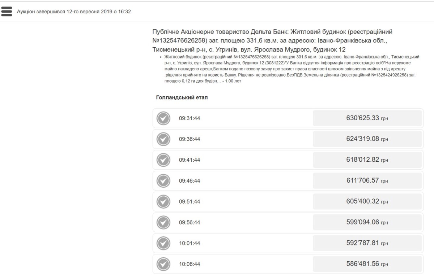Screen dimensions: 434x275
Task: Click the checkmark icon for 09:56:44
Action: coord(163,222)
